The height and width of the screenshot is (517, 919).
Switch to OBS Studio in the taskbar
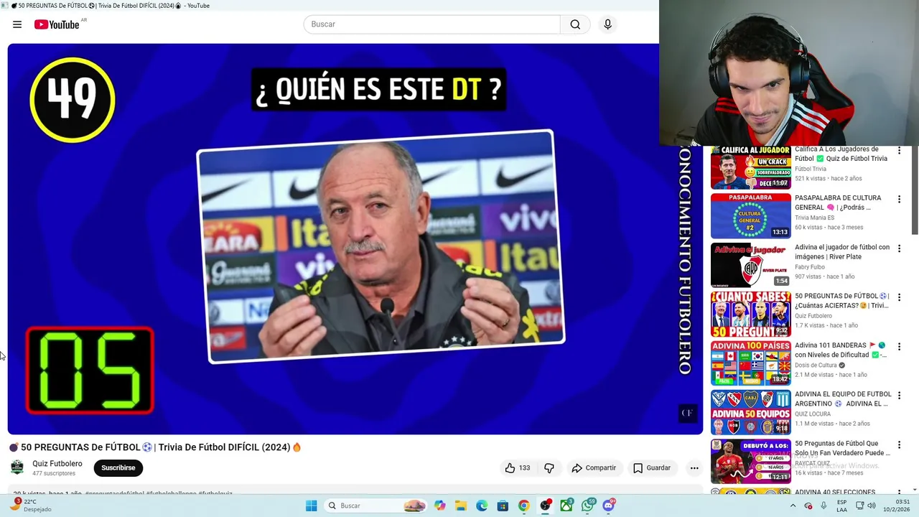pos(546,506)
